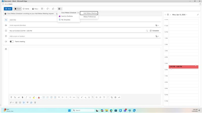202x113 pixels.
Task: Open File Explorer from the taskbar
Action: 107,110
